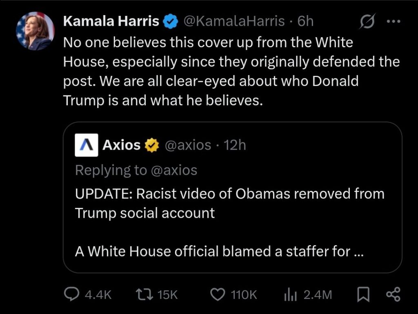This screenshot has width=418, height=314.
Task: Open the three-dot more options menu
Action: [x=394, y=22]
